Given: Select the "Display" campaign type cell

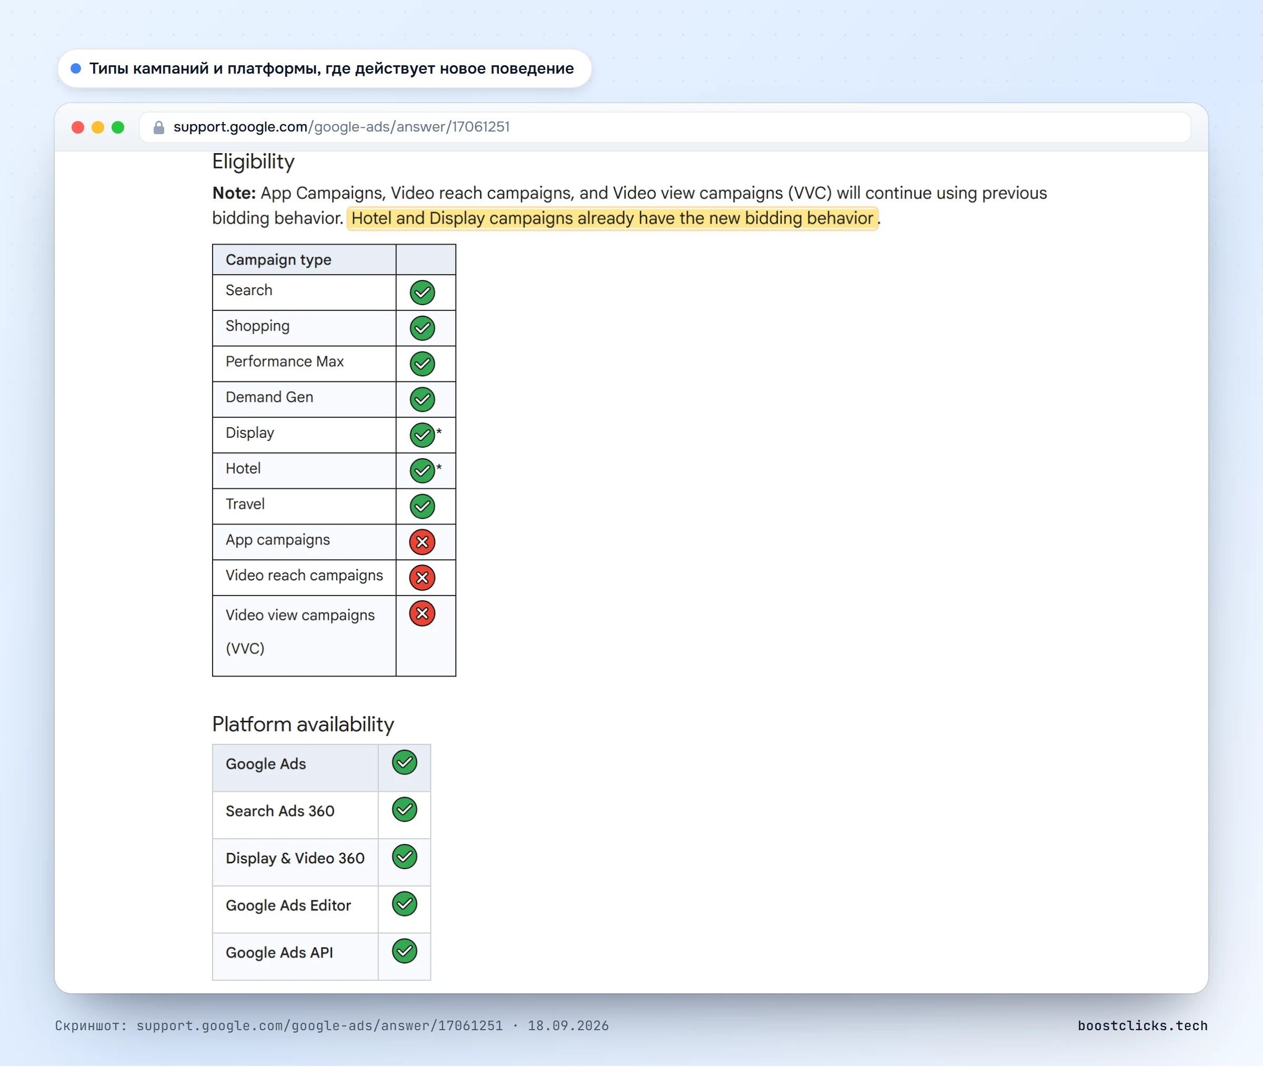Looking at the screenshot, I should (304, 436).
